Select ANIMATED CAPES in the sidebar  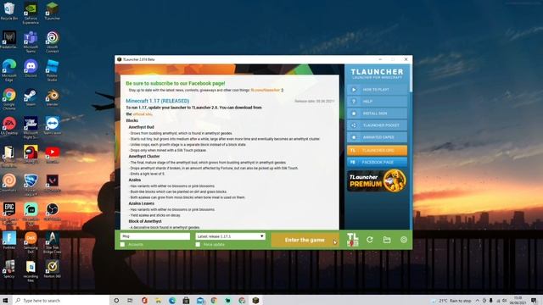coord(377,137)
